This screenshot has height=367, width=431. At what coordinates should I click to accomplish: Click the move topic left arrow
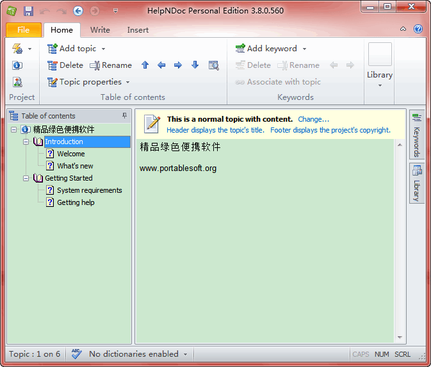[x=161, y=65]
